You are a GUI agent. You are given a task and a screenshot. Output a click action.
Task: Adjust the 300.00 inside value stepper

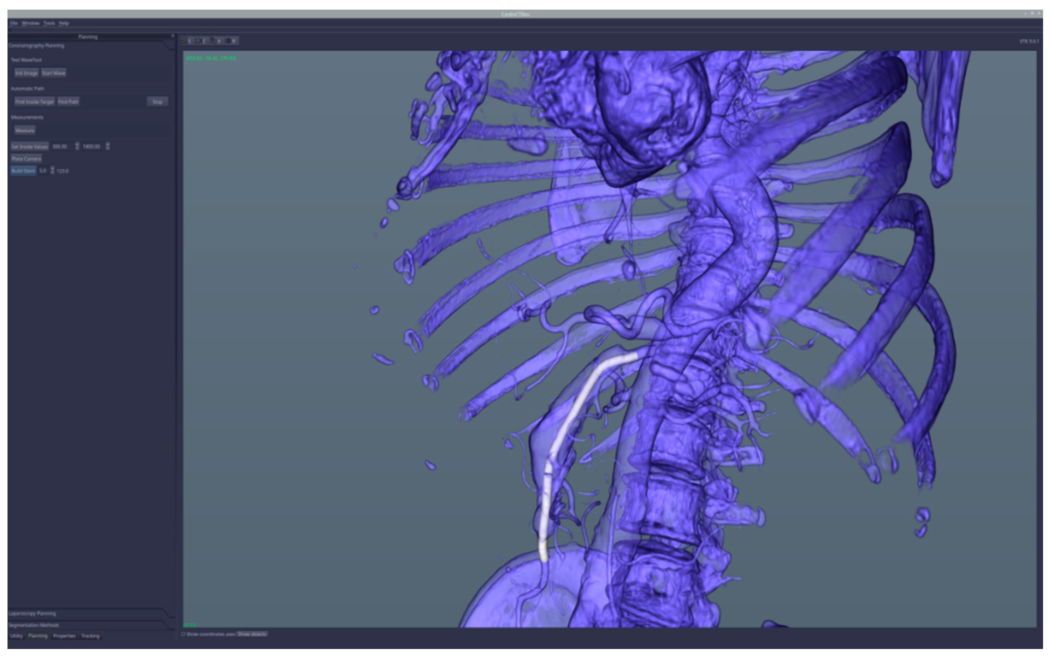coord(77,146)
